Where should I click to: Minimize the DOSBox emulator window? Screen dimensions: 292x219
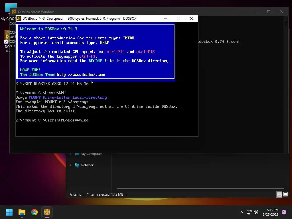point(166,19)
